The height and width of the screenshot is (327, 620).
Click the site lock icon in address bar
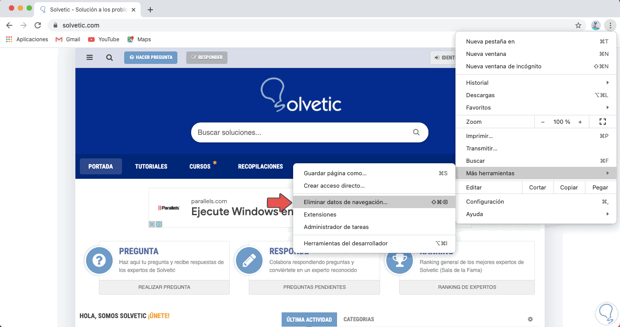(55, 25)
